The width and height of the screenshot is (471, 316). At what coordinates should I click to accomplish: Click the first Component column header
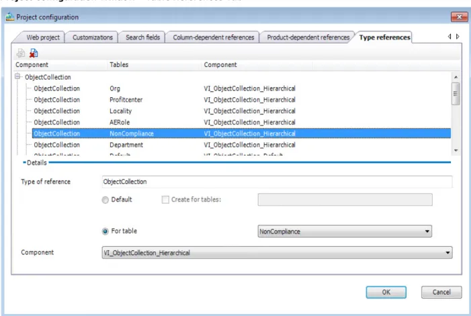click(60, 65)
